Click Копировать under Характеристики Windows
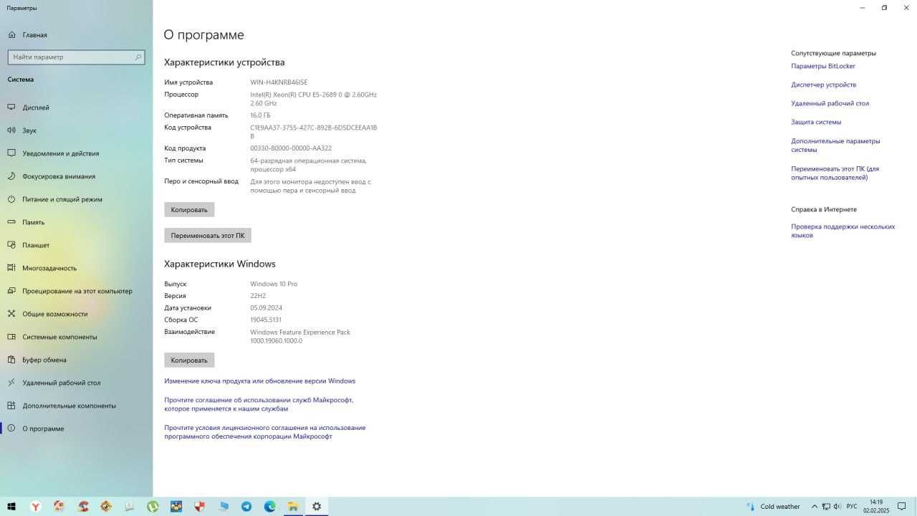This screenshot has width=917, height=516. coord(189,360)
